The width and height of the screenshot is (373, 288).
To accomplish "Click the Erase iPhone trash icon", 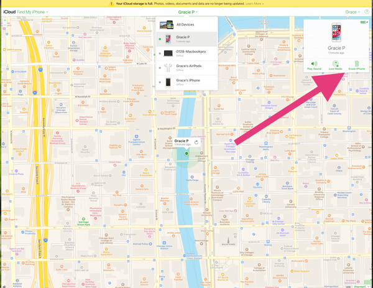I will pos(357,63).
